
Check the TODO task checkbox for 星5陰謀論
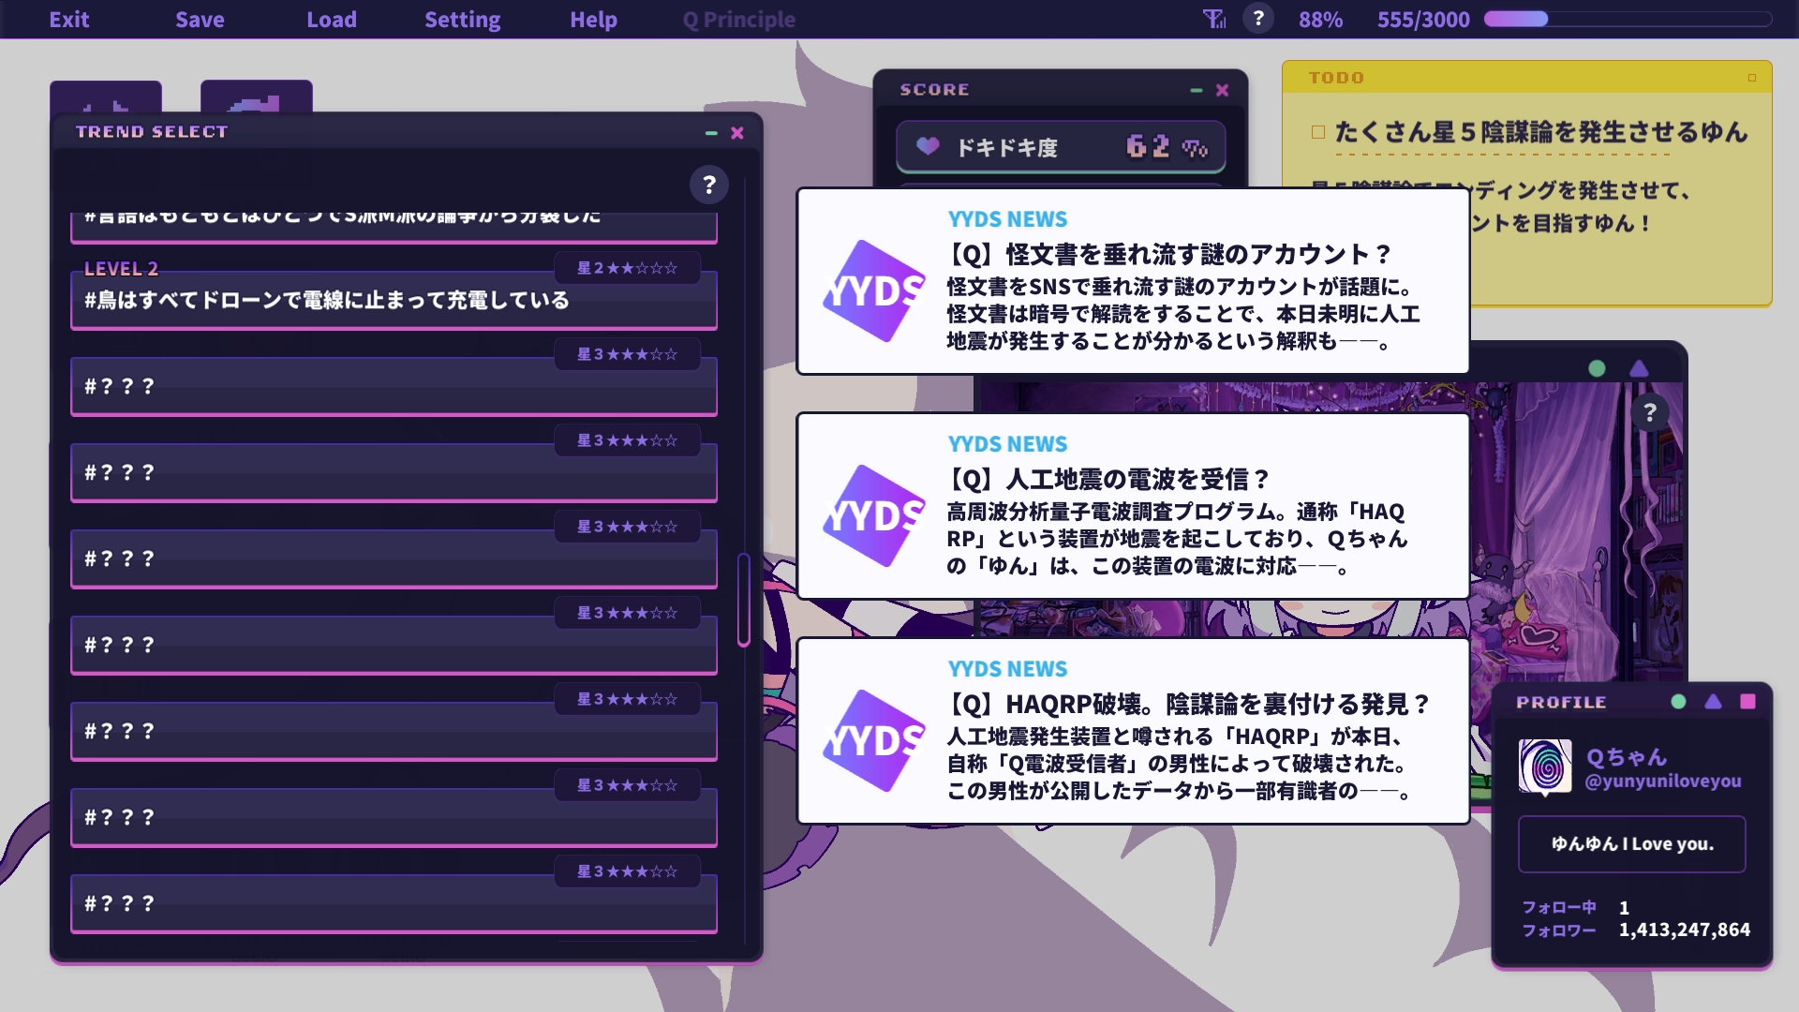pos(1318,132)
